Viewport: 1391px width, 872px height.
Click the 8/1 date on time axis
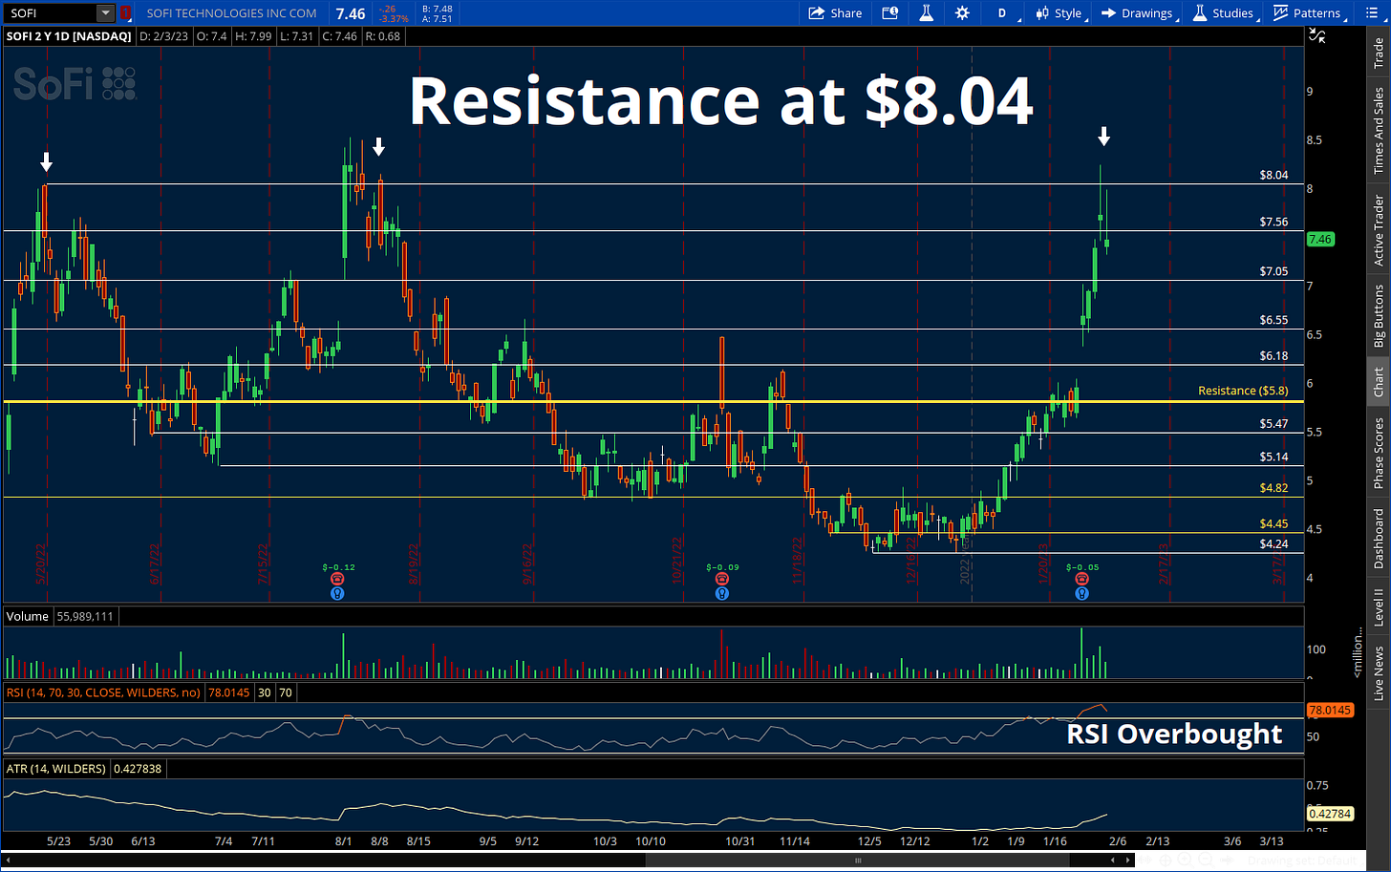[x=344, y=840]
